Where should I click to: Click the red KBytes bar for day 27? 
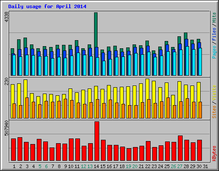point(180,148)
